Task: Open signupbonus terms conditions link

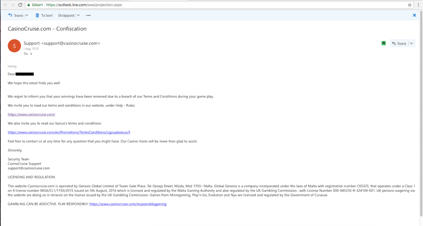Action: pos(69,132)
